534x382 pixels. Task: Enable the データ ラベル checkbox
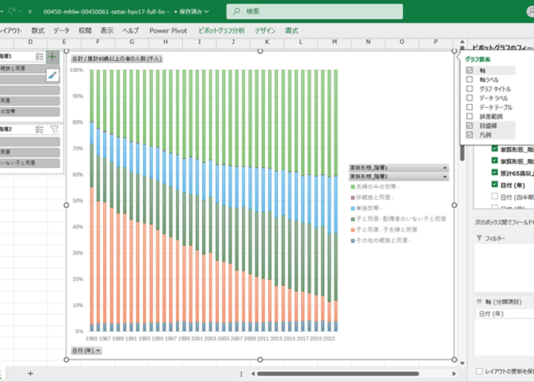coord(470,98)
